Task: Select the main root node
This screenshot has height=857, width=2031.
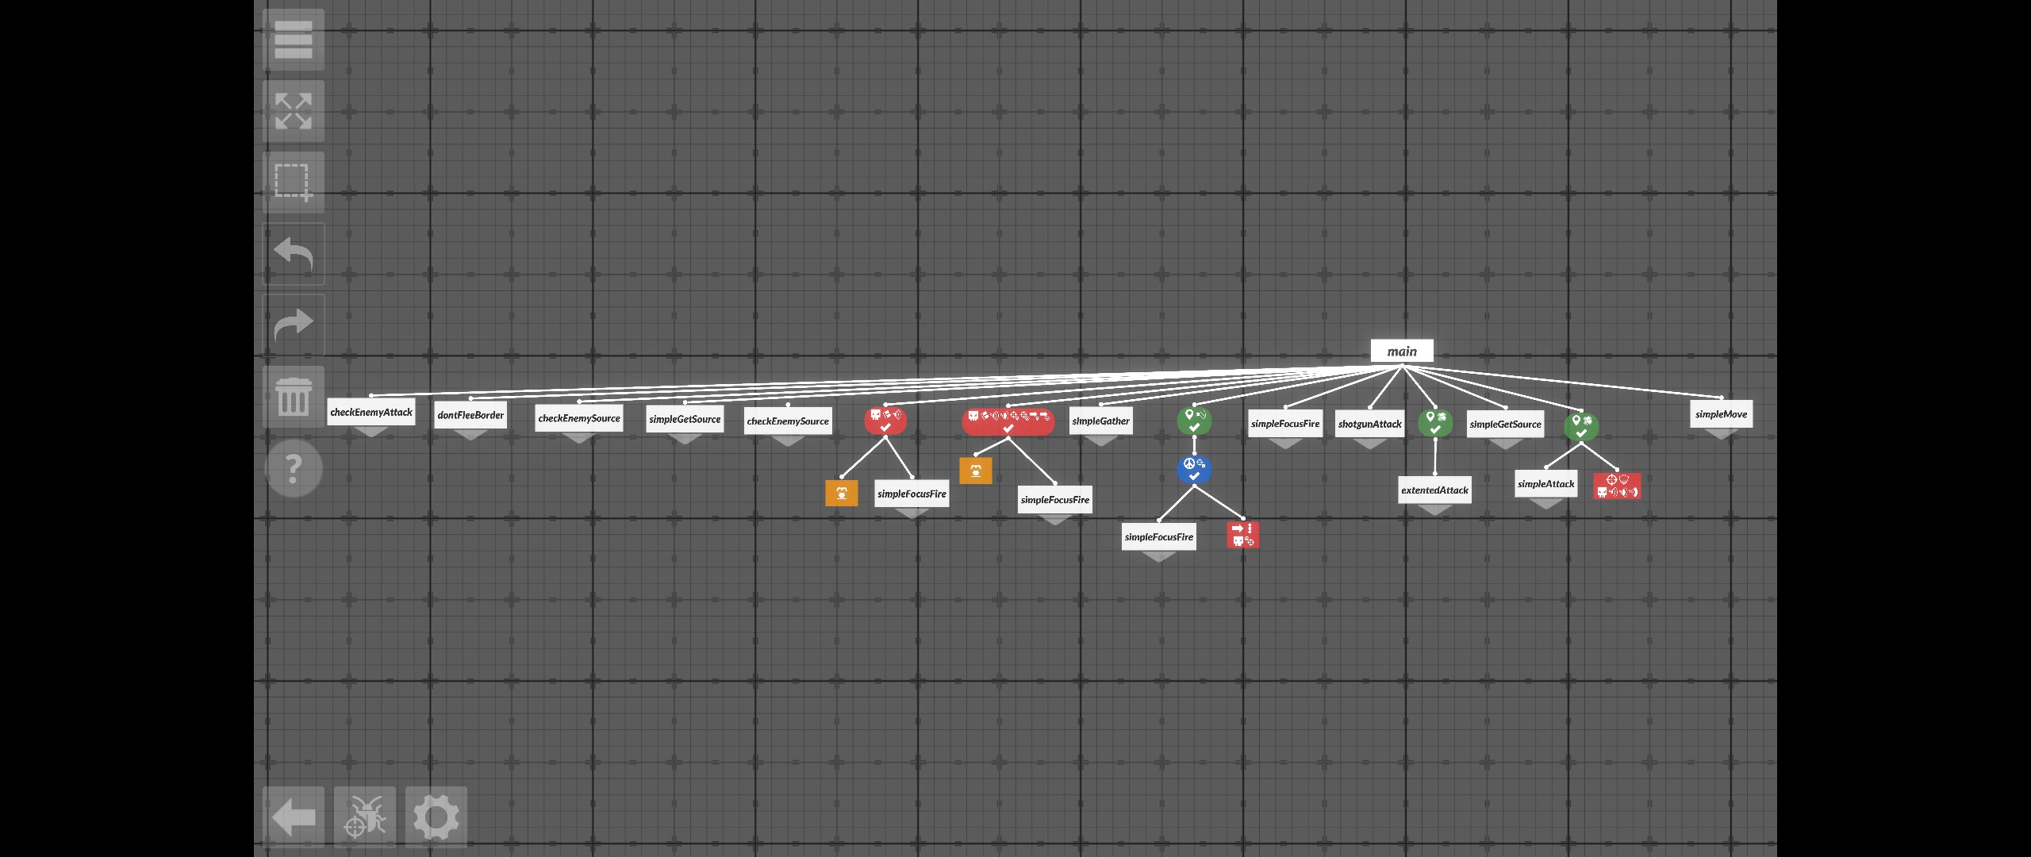Action: pyautogui.click(x=1401, y=351)
